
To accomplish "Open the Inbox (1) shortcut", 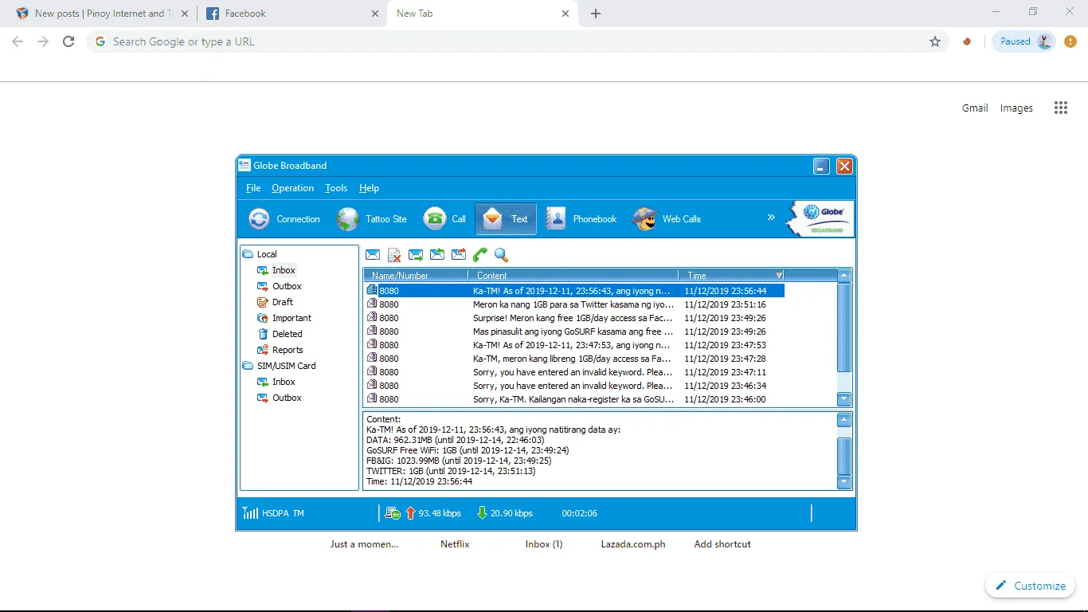I will click(544, 544).
